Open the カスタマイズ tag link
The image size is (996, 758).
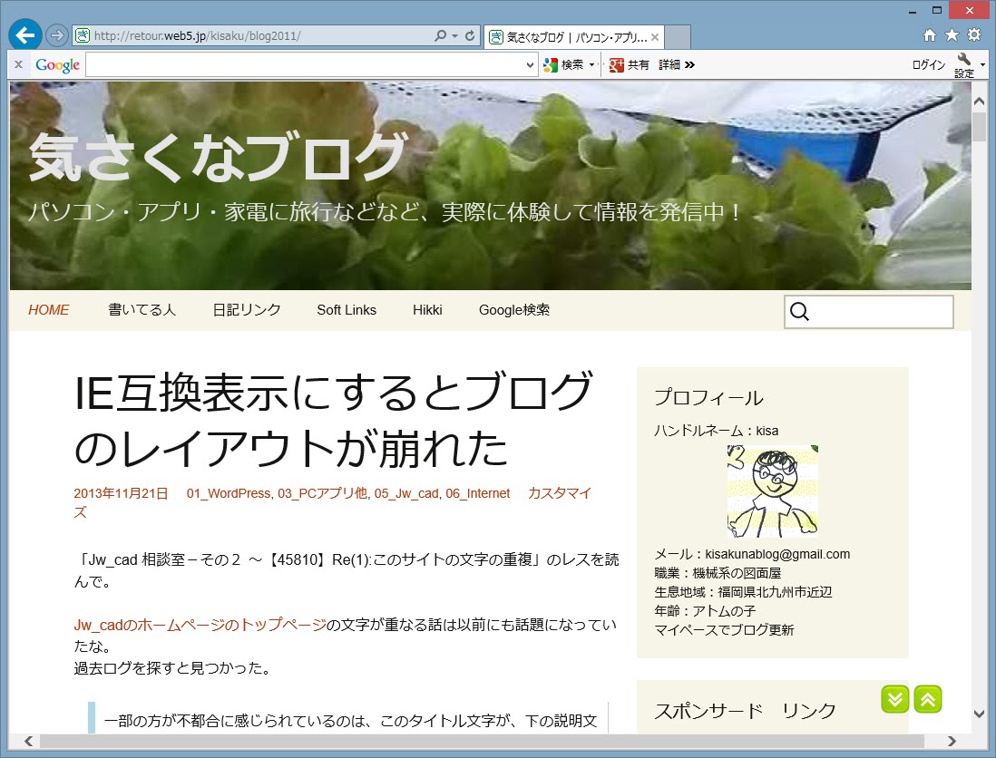[560, 493]
